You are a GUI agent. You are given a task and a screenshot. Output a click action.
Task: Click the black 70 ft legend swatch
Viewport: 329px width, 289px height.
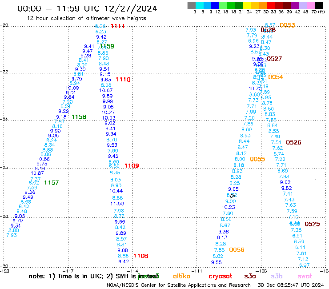click(319, 6)
